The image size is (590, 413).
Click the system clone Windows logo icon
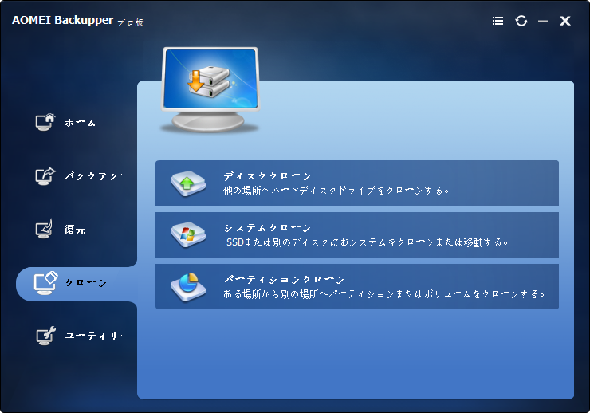click(188, 234)
